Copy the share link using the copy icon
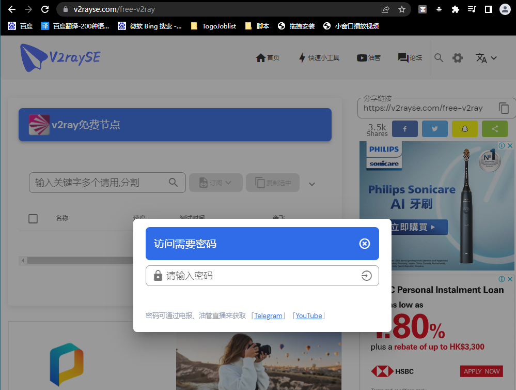This screenshot has width=516, height=390. pos(504,108)
